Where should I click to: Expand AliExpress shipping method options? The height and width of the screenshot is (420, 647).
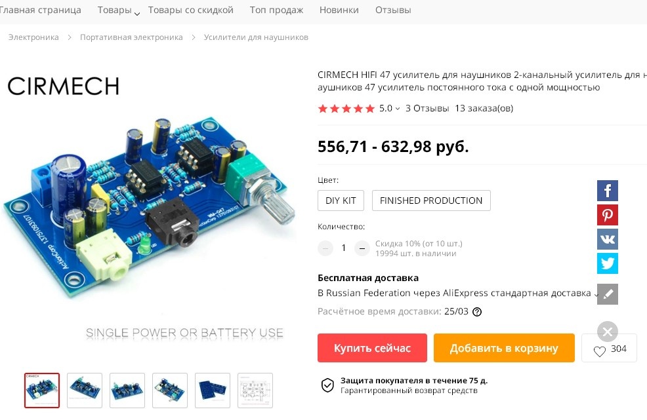tap(596, 295)
